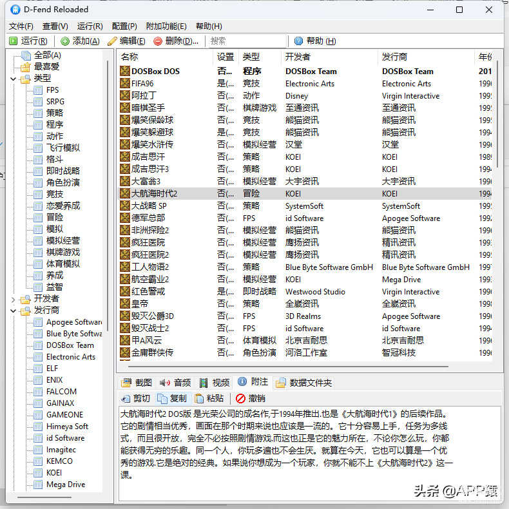Click the green Run (运行) toolbar icon

click(x=14, y=41)
